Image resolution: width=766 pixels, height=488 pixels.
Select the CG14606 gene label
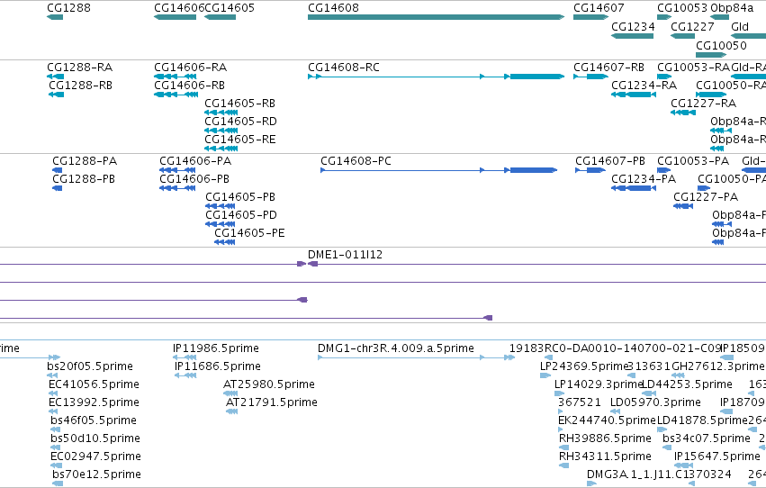point(179,8)
